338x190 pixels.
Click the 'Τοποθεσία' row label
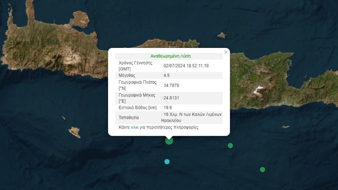click(x=129, y=117)
